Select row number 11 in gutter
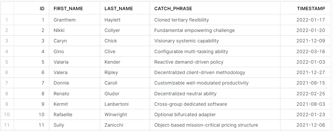The width and height of the screenshot is (333, 131). tap(7, 125)
